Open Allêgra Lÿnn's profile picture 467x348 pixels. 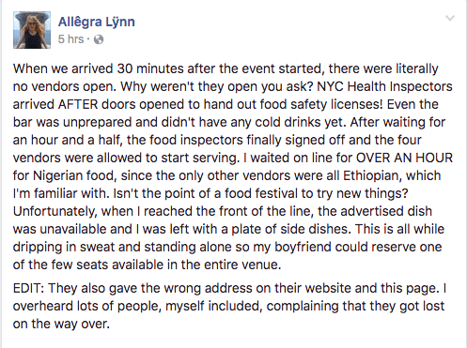32,30
